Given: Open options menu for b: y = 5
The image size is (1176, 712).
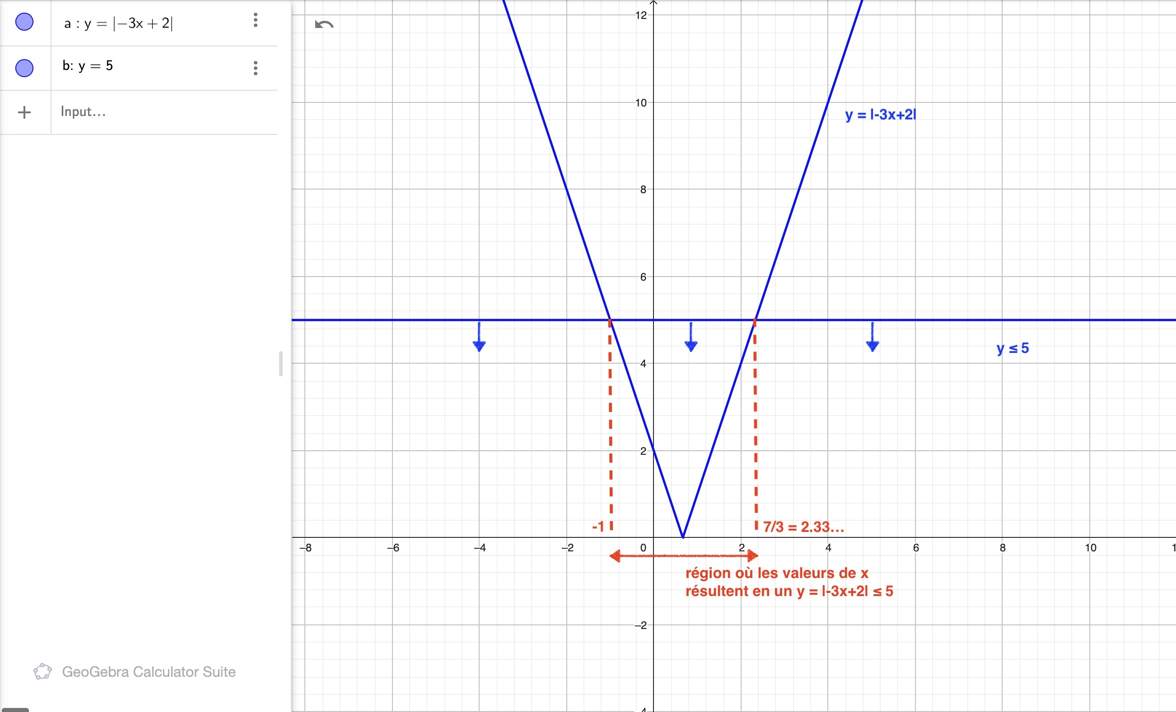Looking at the screenshot, I should click(255, 68).
